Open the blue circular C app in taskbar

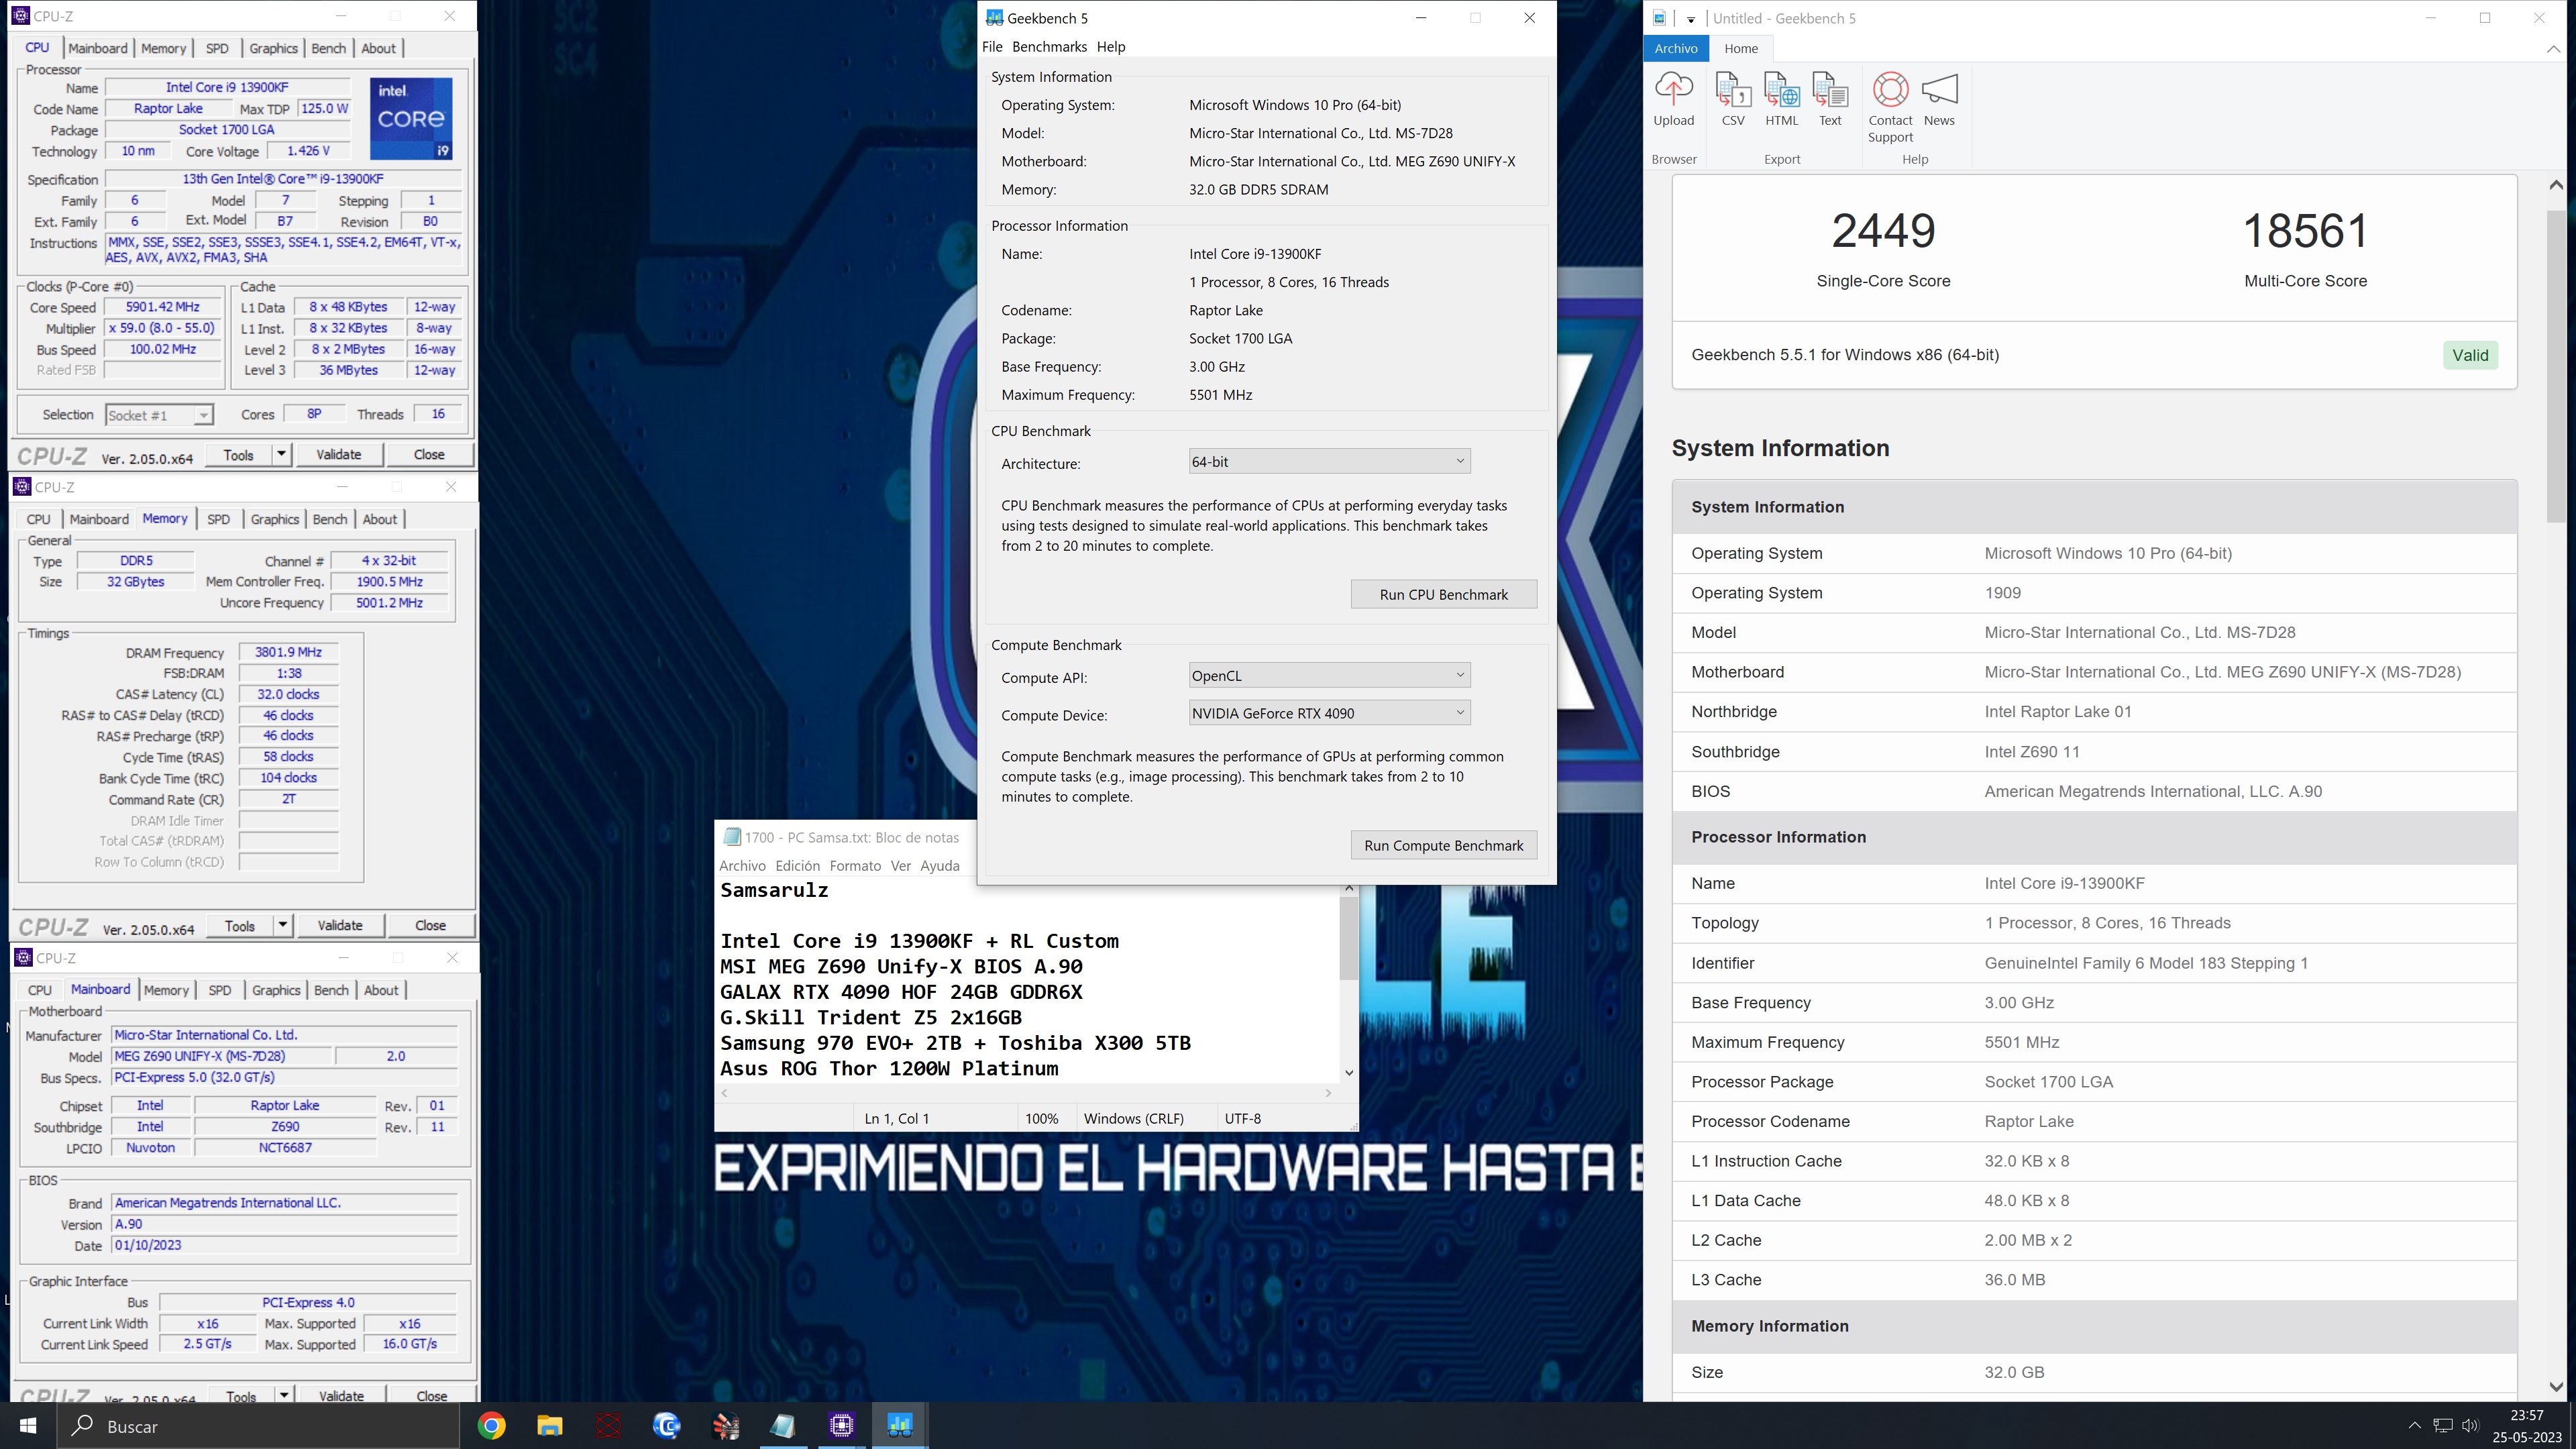[x=666, y=1426]
